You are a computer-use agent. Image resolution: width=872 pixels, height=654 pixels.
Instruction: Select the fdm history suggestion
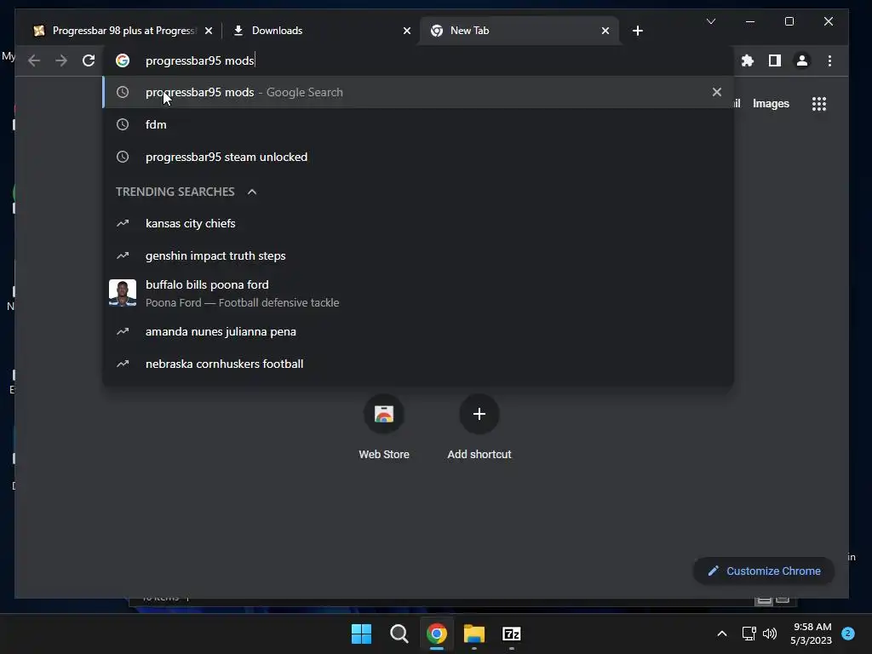point(418,124)
